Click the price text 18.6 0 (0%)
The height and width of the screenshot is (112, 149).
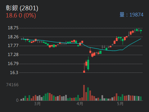[21, 15]
